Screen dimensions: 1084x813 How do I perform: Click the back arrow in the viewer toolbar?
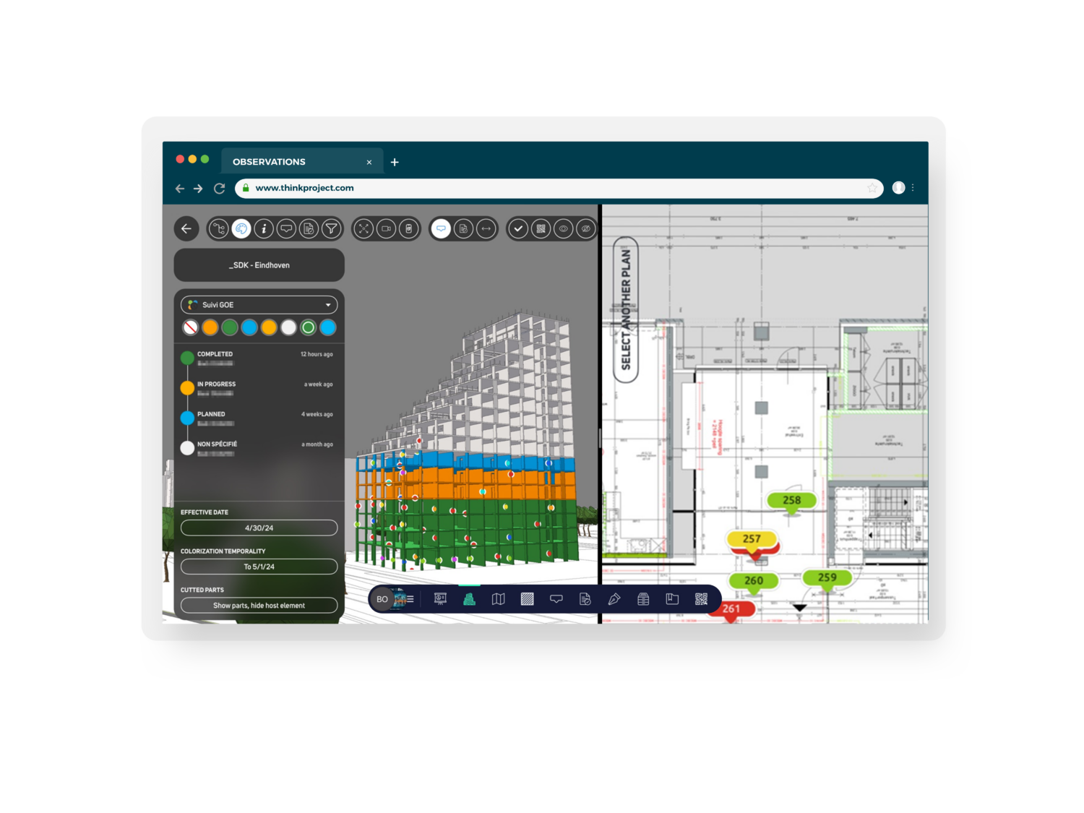(186, 229)
